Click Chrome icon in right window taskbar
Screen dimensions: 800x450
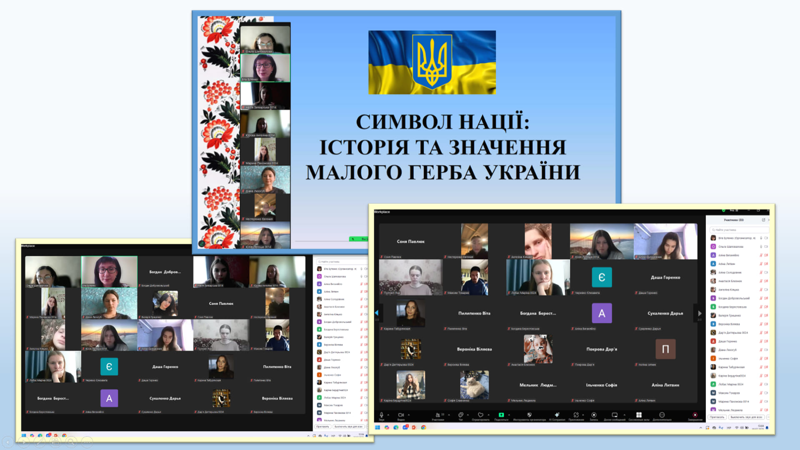point(423,427)
